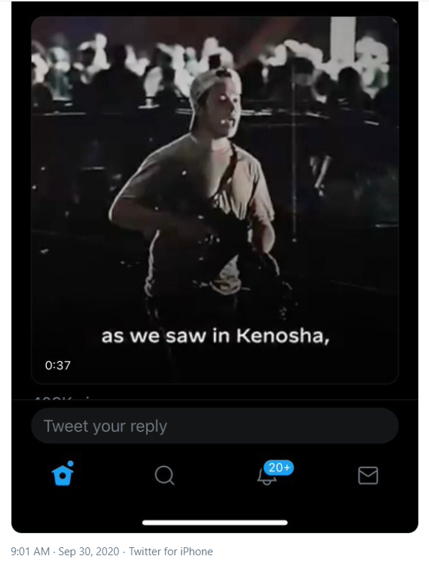Play the video of man in cap
Screen dimensions: 429x561
214,201
